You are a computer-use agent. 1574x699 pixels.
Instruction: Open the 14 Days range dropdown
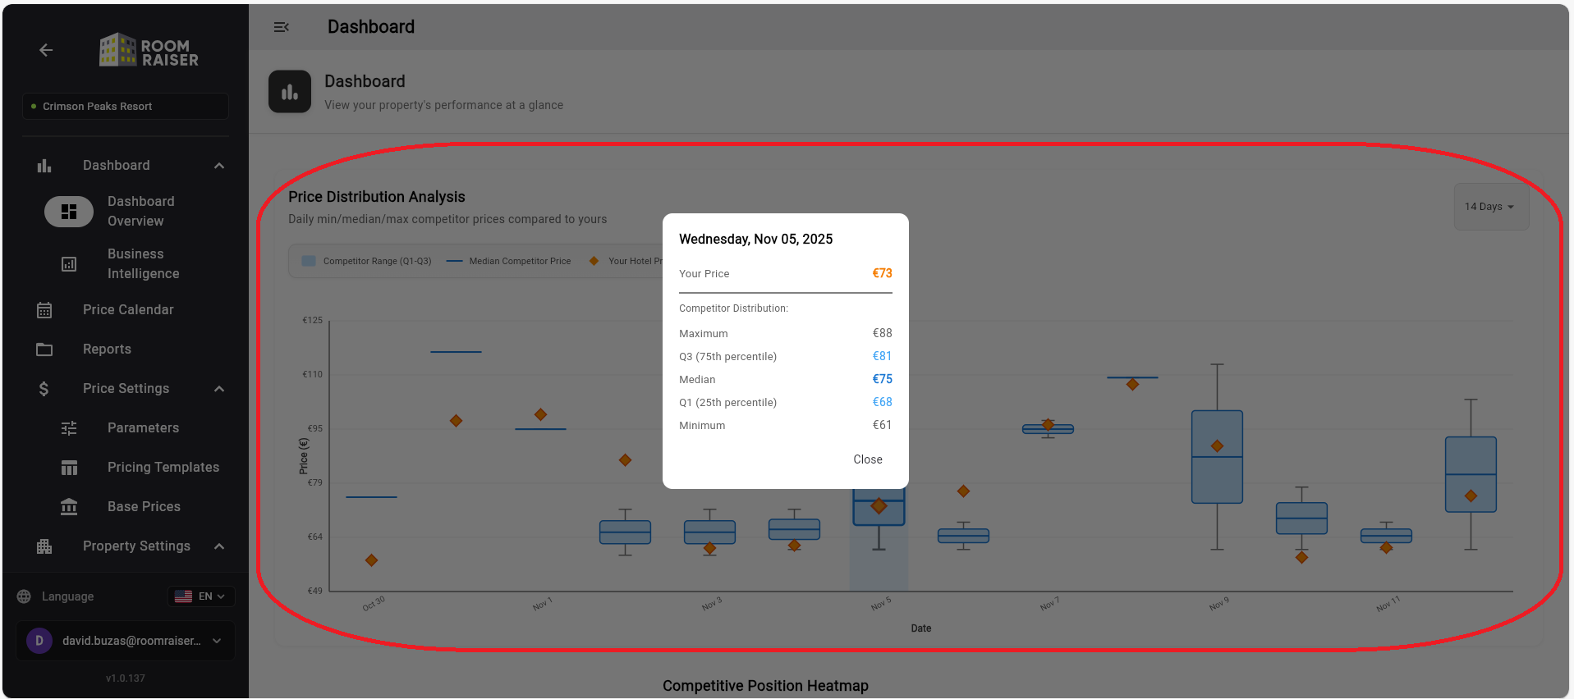1490,207
